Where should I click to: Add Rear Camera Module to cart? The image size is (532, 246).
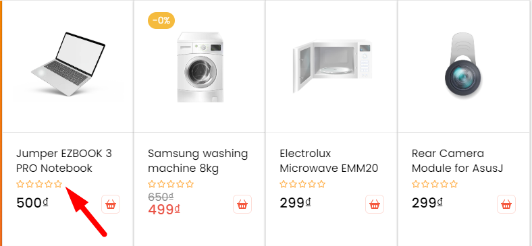coord(506,204)
